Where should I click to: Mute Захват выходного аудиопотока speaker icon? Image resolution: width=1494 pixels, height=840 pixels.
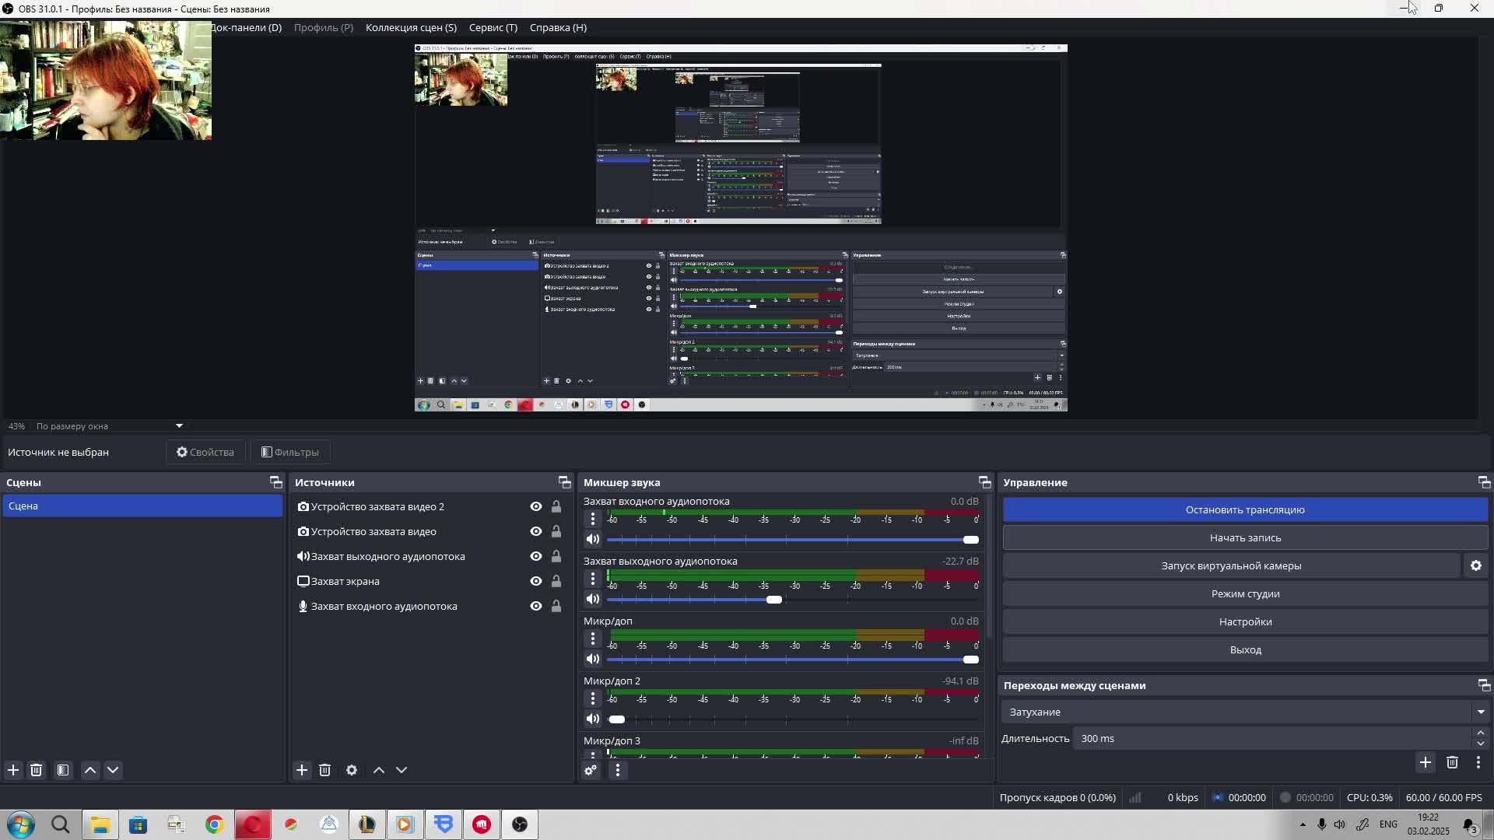[593, 600]
